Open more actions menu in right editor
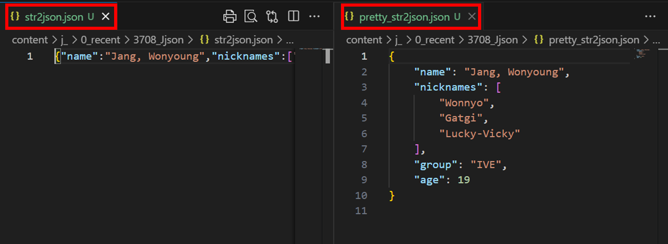 [650, 16]
